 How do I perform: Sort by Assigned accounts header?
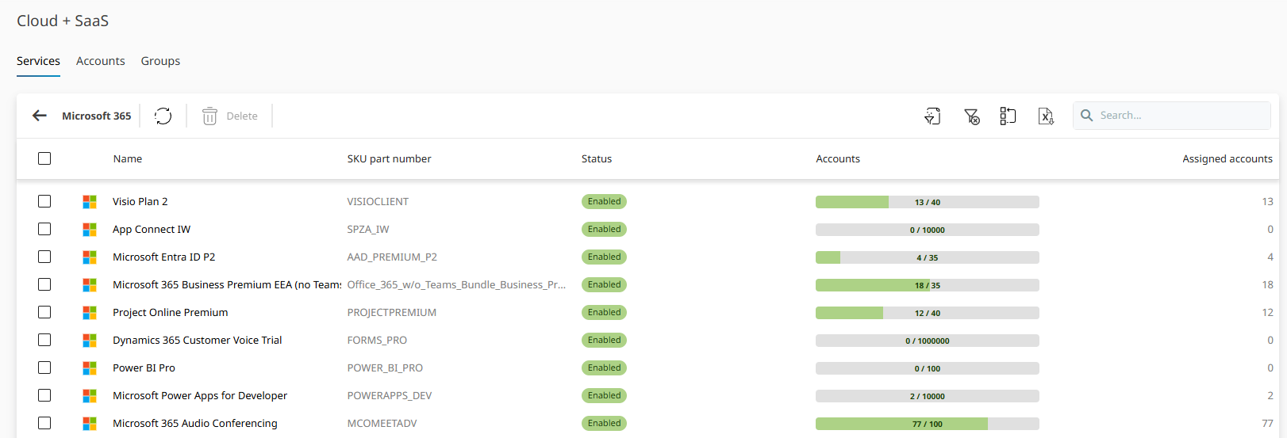pos(1227,158)
